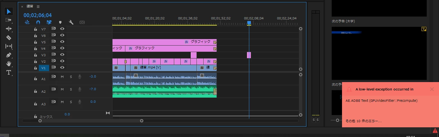
Task: Open the sequence panel menu icon
Action: (38, 6)
